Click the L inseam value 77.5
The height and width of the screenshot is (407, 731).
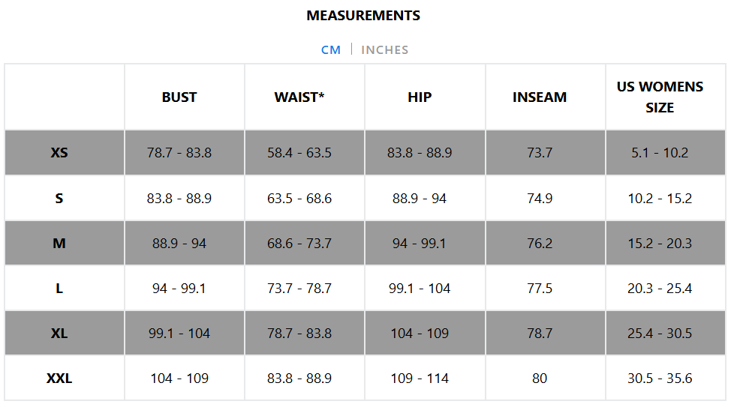pyautogui.click(x=540, y=289)
